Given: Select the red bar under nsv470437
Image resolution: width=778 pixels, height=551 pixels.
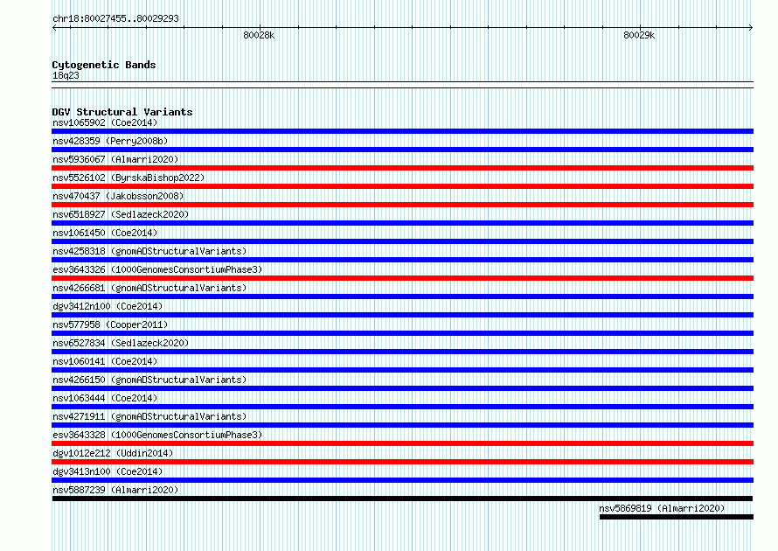Looking at the screenshot, I should 402,205.
